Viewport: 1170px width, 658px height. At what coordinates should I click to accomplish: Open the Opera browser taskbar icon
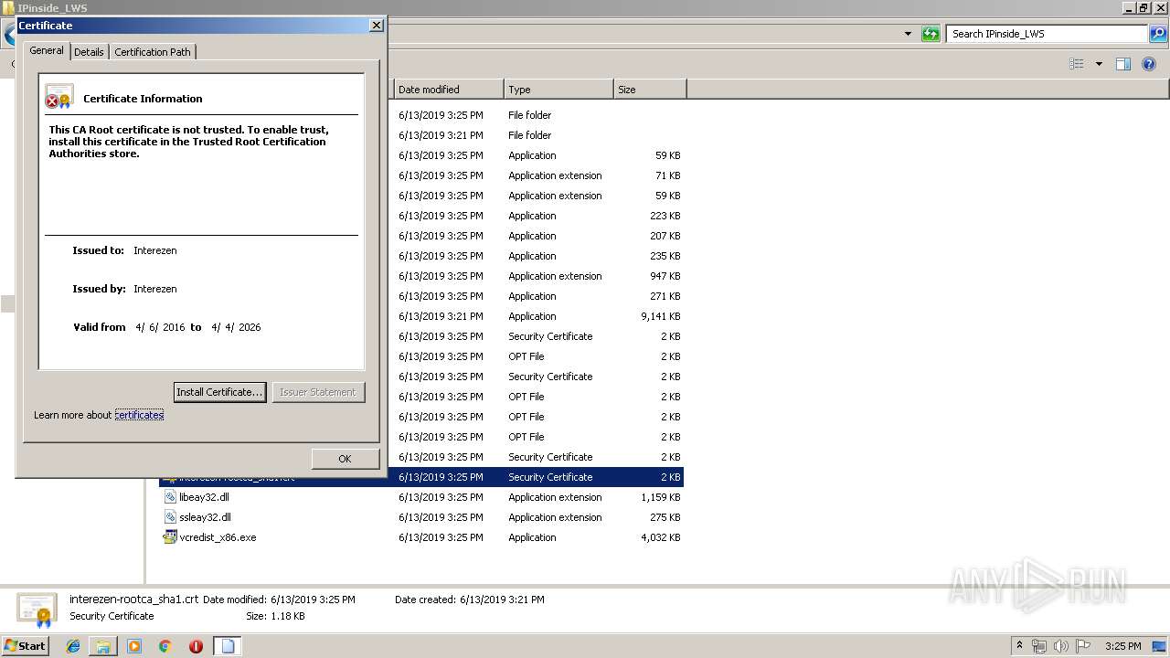pos(196,646)
